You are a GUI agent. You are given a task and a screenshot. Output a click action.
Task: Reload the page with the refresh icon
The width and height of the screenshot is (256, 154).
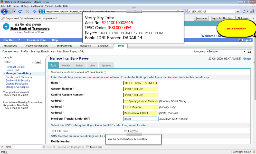pyautogui.click(x=20, y=12)
